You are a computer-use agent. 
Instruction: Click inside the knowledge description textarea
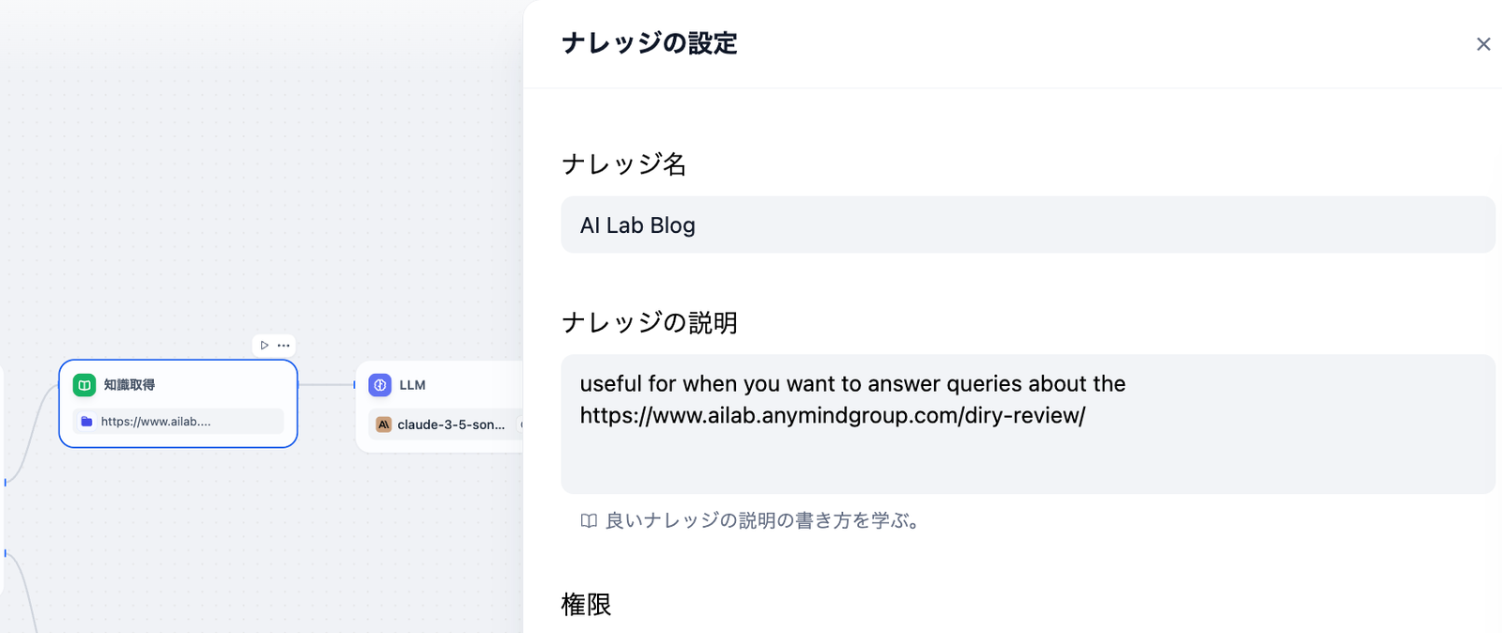click(1028, 423)
